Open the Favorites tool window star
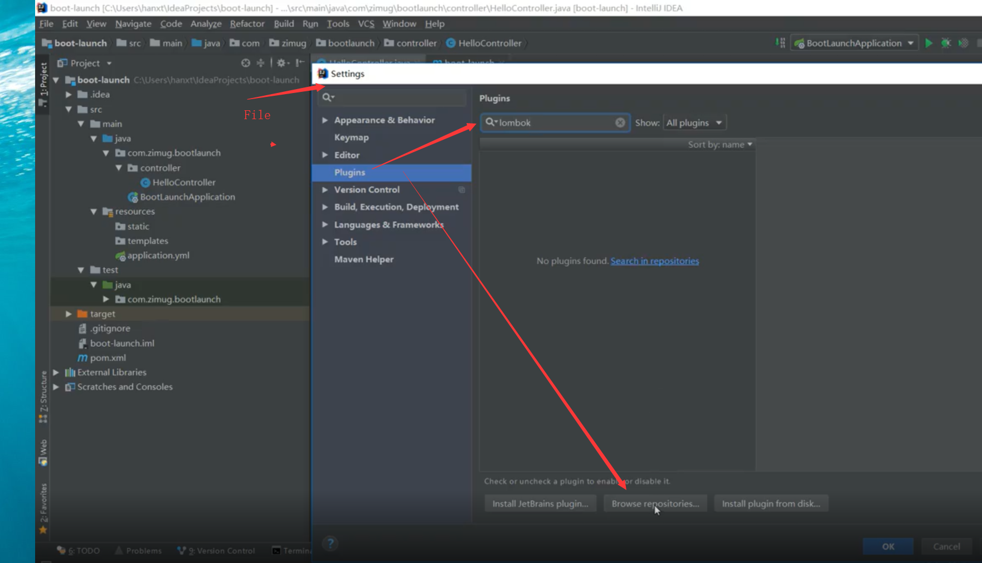The height and width of the screenshot is (563, 982). 43,530
